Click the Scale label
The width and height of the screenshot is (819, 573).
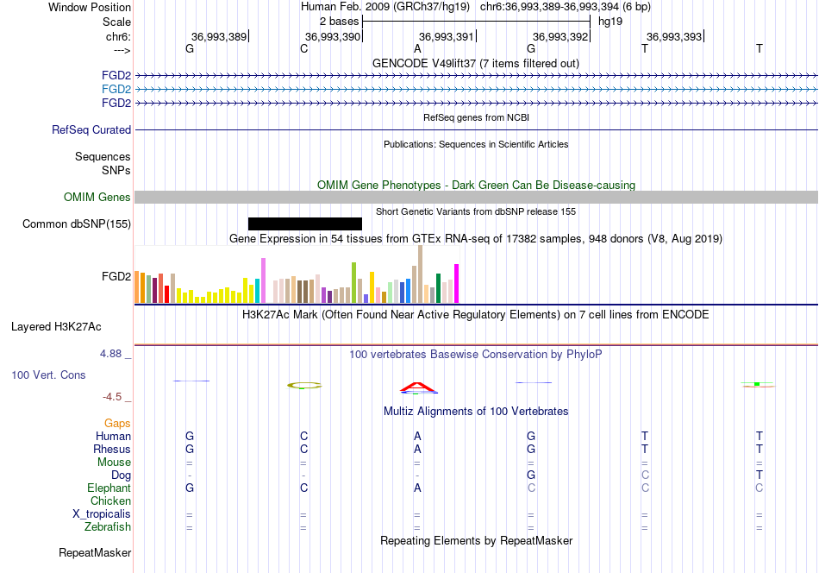tap(116, 22)
